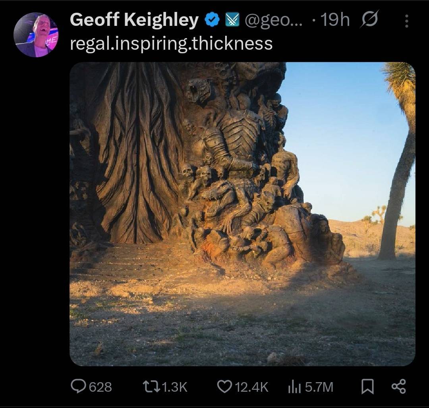
Task: Click the share icon below the tweet
Action: [x=398, y=387]
